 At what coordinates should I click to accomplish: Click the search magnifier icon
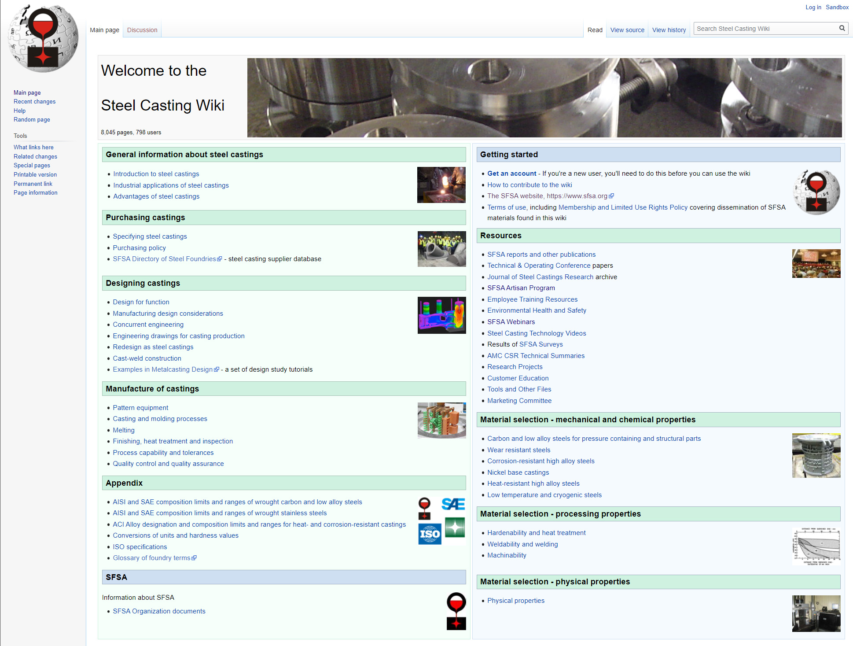tap(842, 29)
